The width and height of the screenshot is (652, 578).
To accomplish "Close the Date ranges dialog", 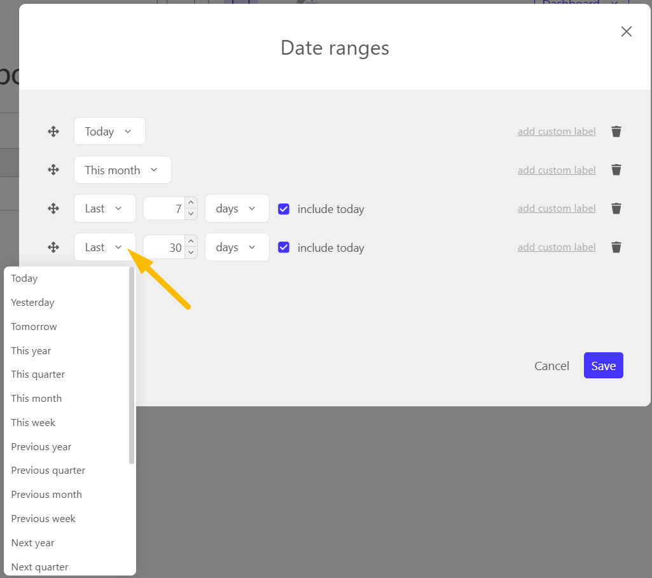I will (626, 32).
